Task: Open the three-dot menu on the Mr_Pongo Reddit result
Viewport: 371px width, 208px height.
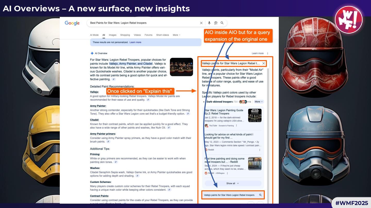Action: 260,150
